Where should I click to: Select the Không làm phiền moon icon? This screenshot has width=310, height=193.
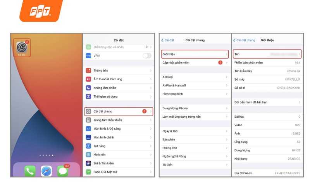(88, 88)
